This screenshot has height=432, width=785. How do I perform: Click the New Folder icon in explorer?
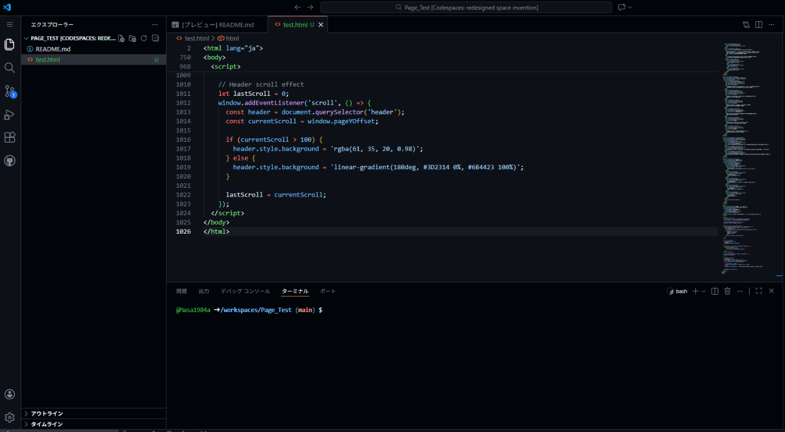[x=132, y=39]
